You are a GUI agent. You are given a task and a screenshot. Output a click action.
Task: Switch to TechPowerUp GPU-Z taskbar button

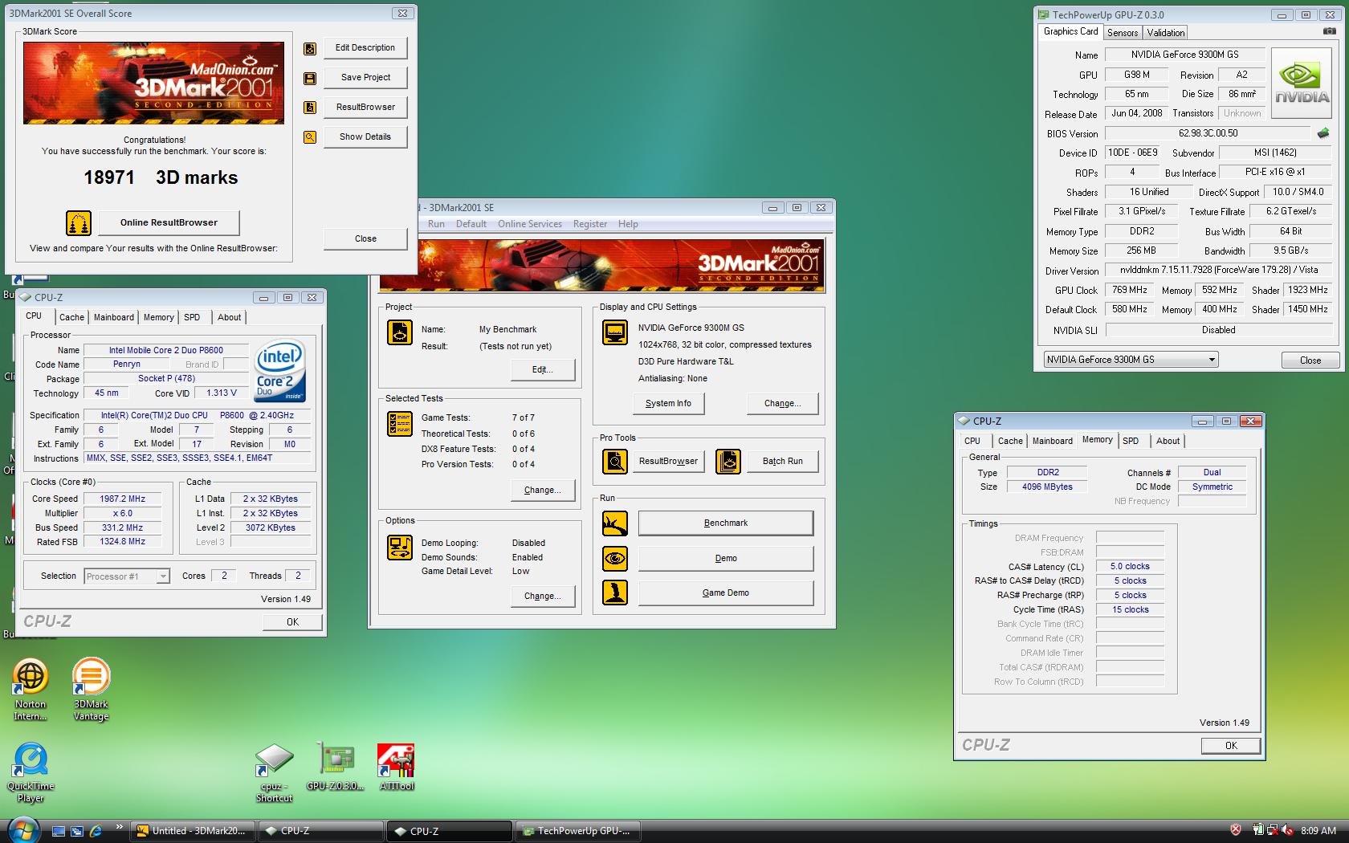[x=578, y=831]
